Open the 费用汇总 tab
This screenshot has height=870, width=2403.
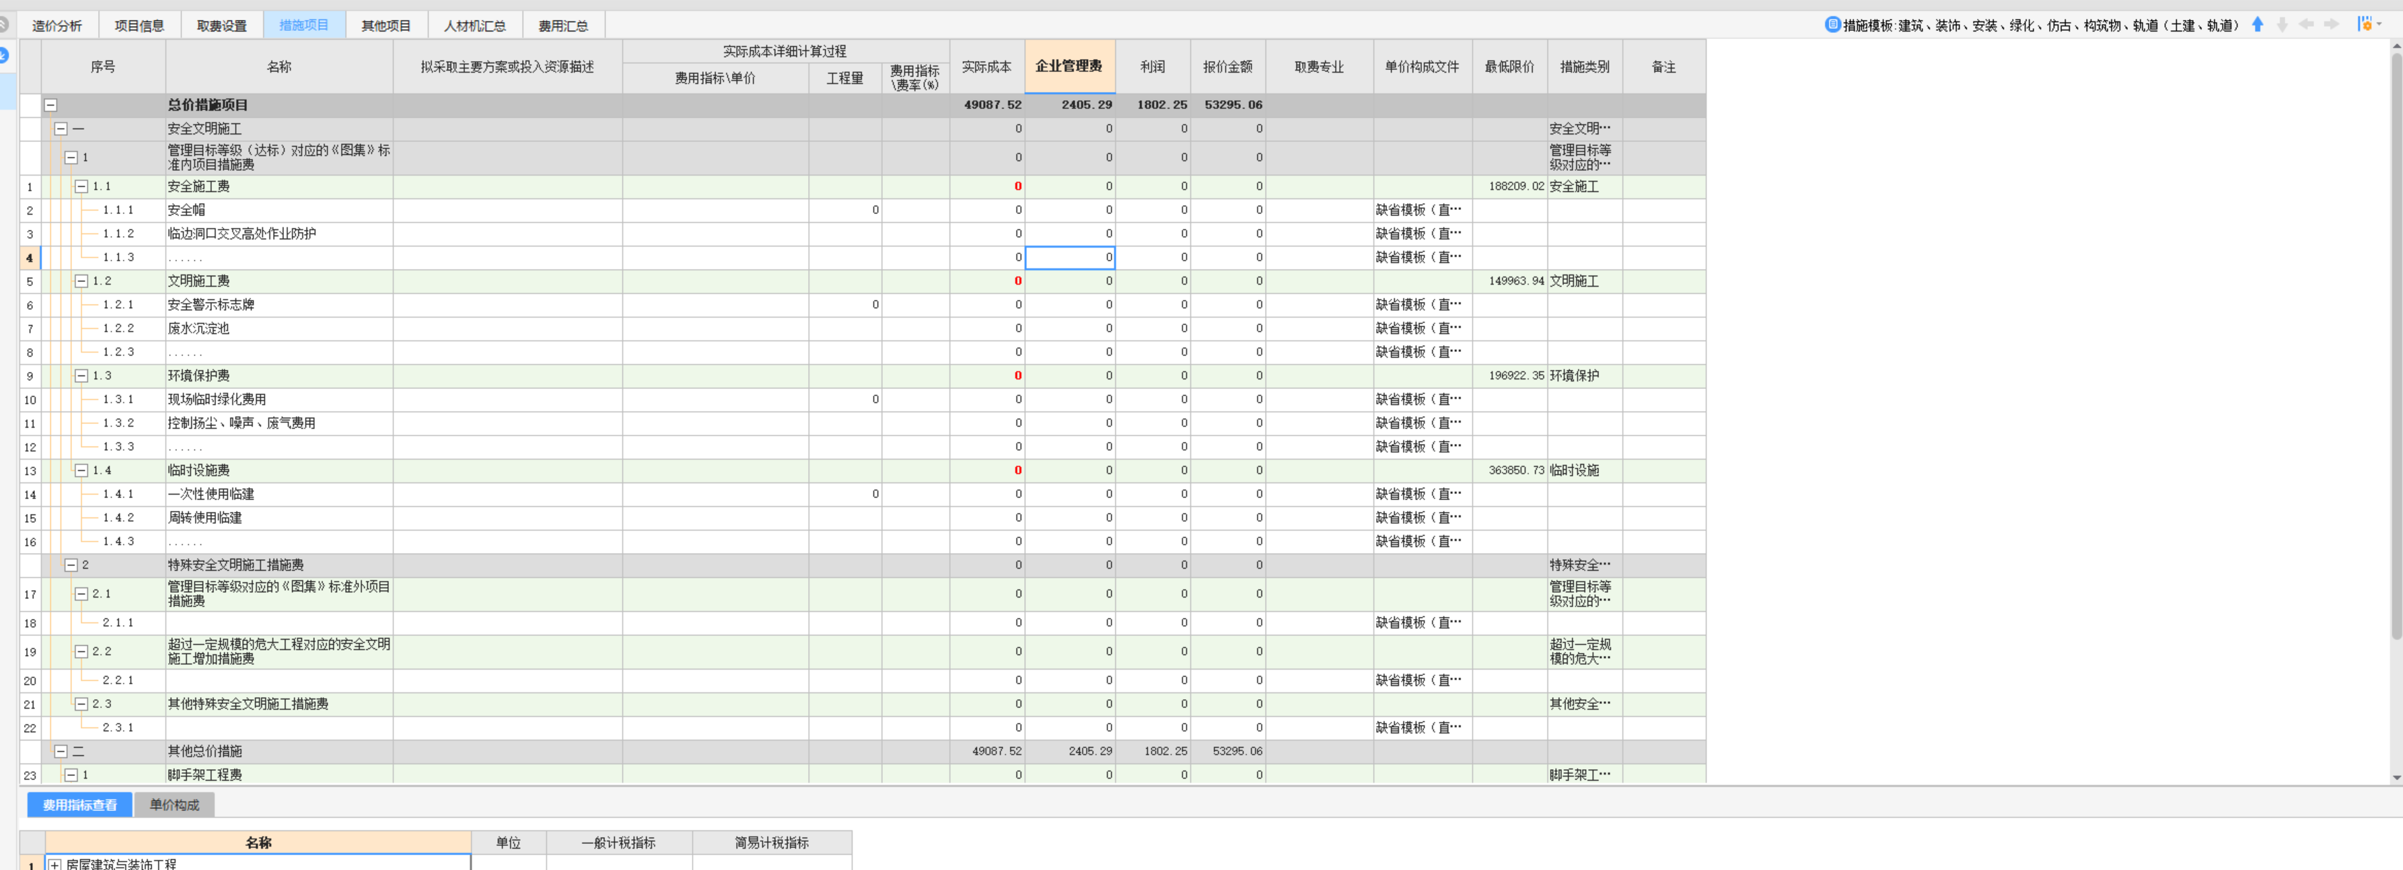pyautogui.click(x=563, y=25)
